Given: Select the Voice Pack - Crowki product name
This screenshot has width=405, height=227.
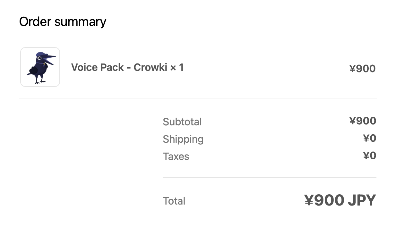Looking at the screenshot, I should (127, 67).
